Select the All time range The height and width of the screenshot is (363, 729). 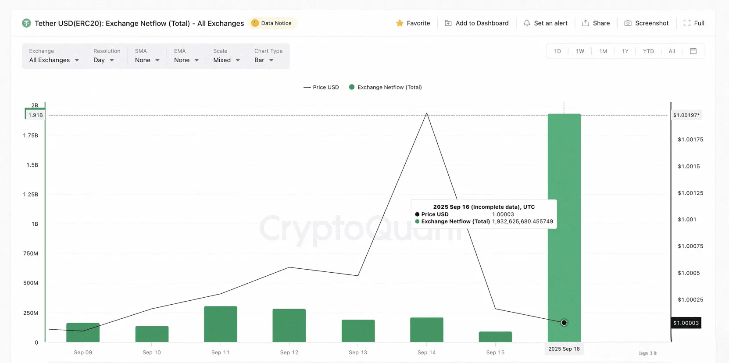[672, 51]
